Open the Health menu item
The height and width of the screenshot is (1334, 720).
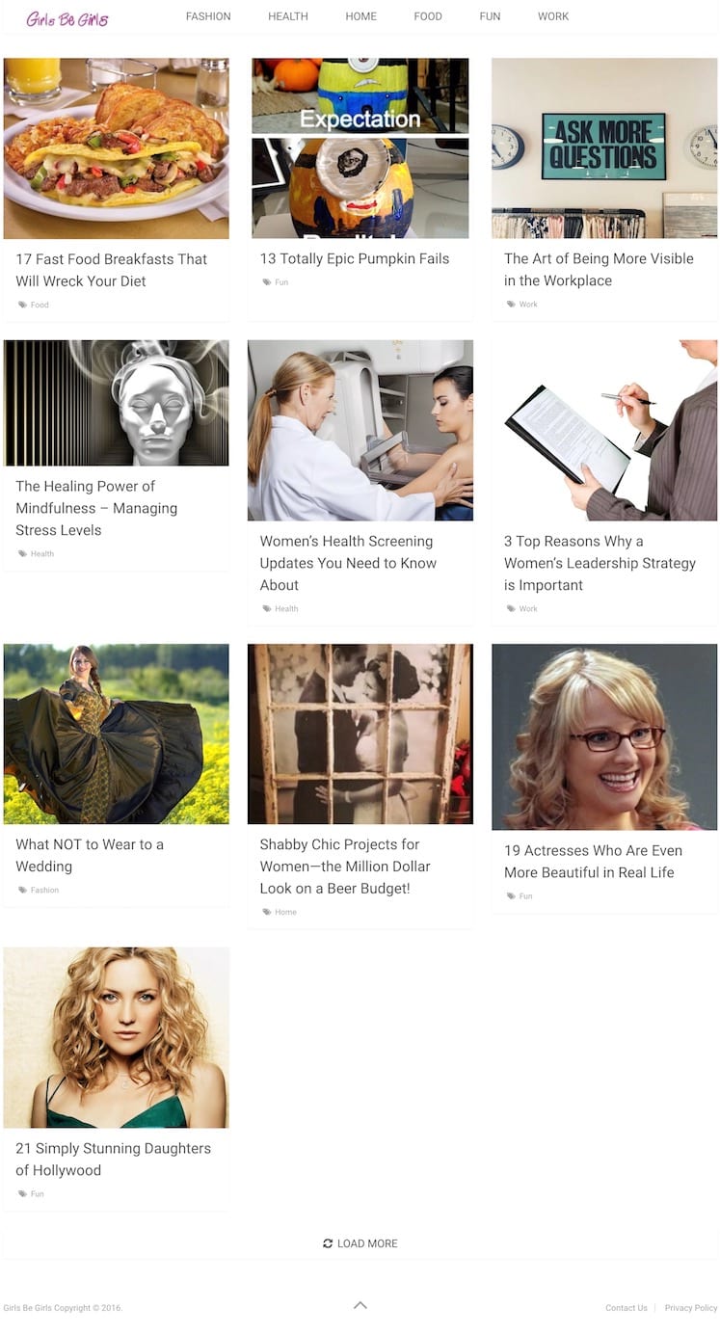coord(288,16)
